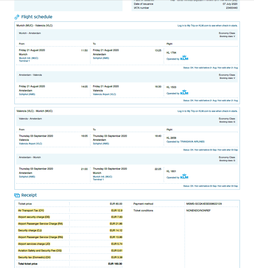Click the total ticket price EUR 160.30
The image size is (254, 268).
[x=115, y=264]
